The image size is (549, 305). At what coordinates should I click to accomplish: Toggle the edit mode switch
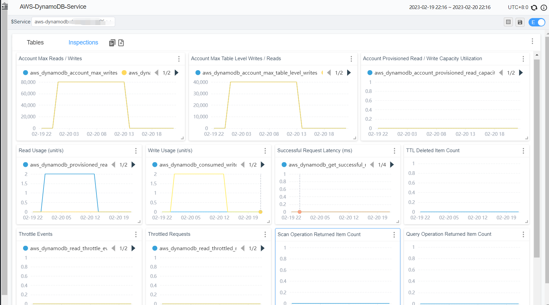(x=537, y=22)
